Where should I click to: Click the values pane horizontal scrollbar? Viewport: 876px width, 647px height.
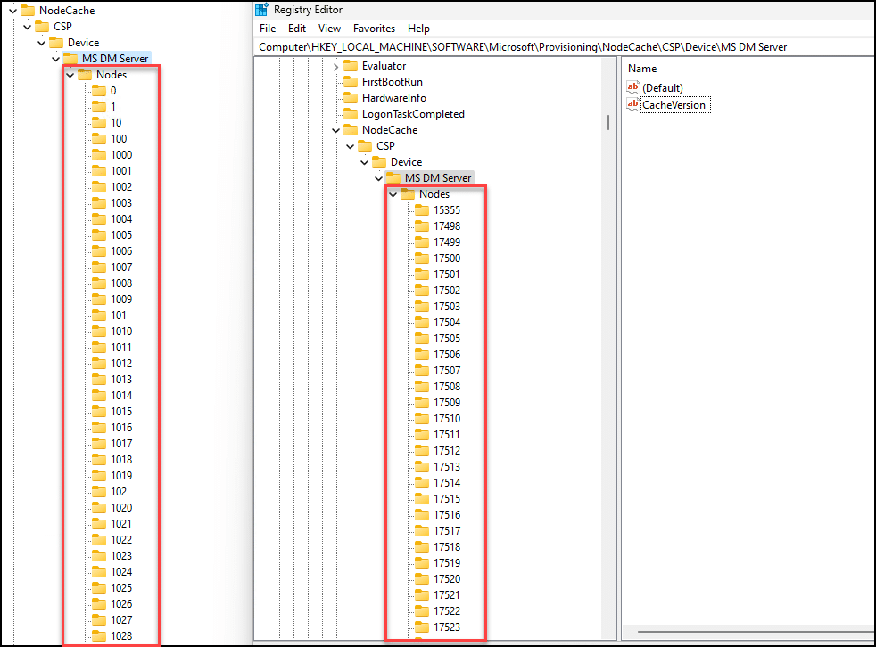756,632
